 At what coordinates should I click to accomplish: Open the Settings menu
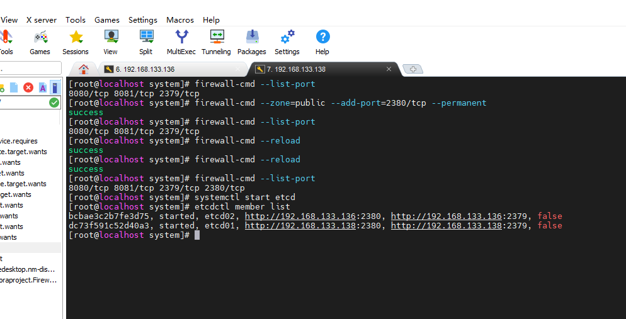pos(143,20)
